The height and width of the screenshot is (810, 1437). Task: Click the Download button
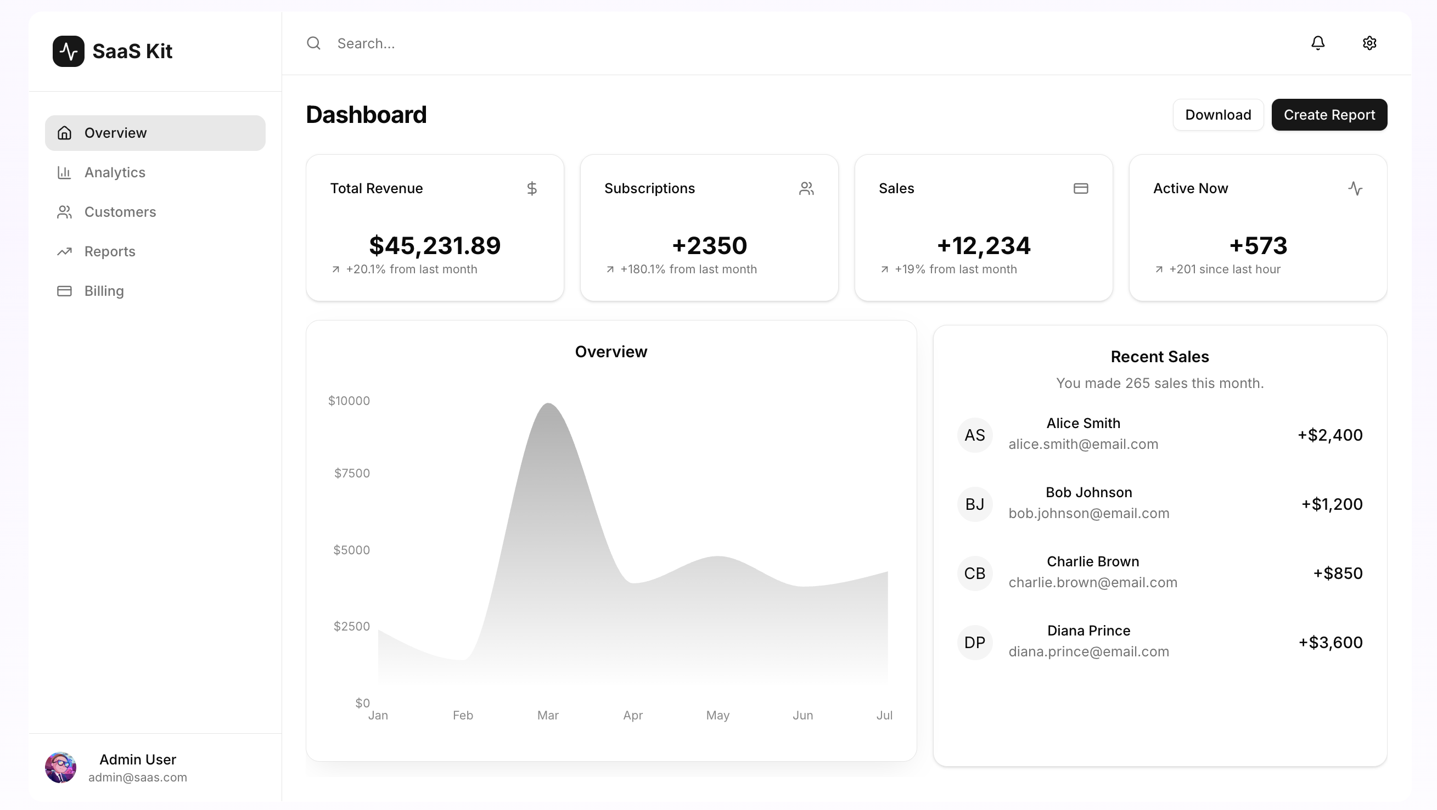pyautogui.click(x=1219, y=115)
